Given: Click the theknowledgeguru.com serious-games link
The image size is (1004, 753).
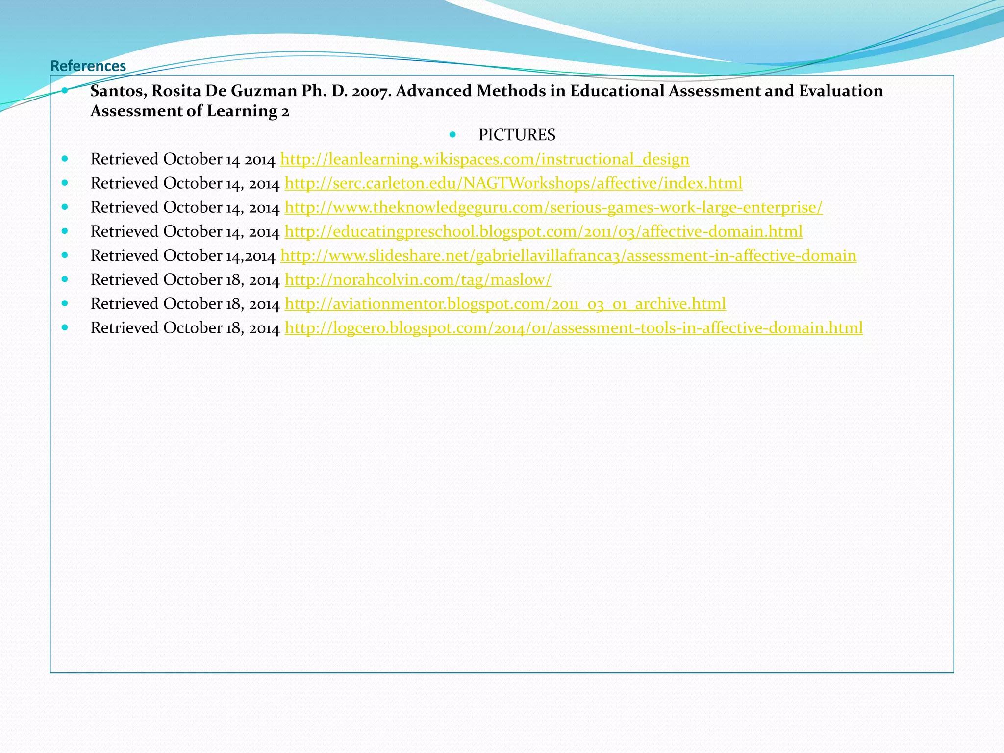Looking at the screenshot, I should coord(553,207).
